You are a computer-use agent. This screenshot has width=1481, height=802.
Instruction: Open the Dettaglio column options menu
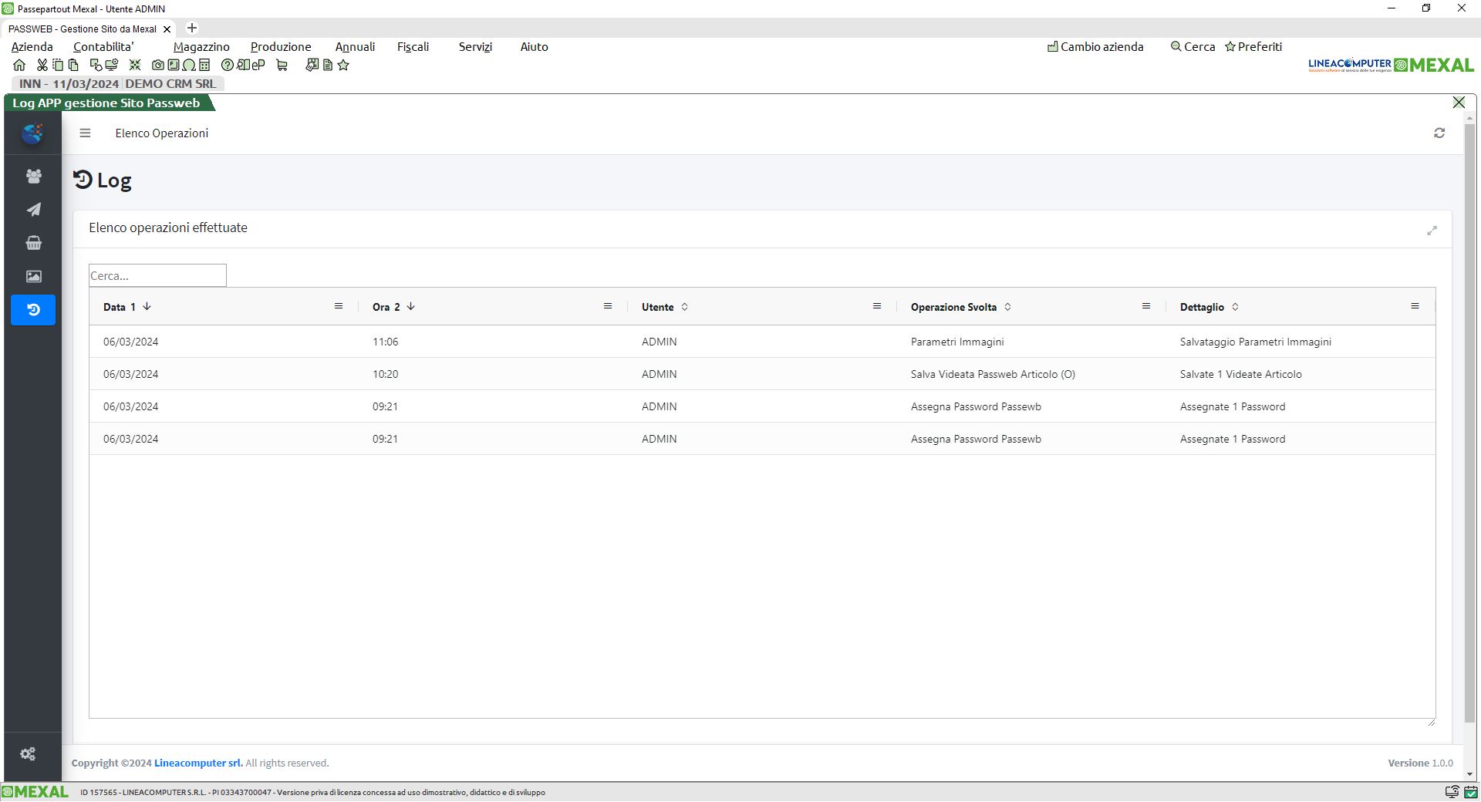point(1415,306)
